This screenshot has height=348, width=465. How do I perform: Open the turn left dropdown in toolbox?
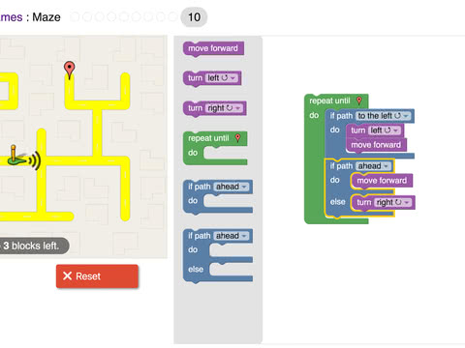222,78
